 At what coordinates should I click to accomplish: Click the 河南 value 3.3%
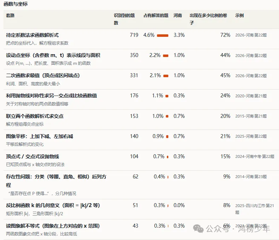[x=179, y=35]
